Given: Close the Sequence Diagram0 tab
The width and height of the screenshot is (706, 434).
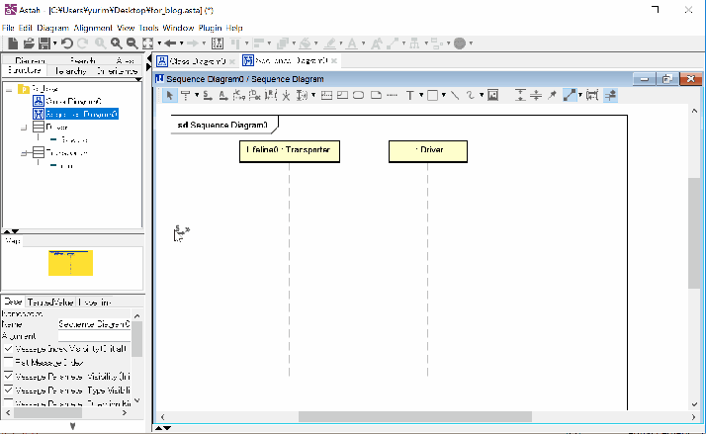Looking at the screenshot, I should click(334, 60).
